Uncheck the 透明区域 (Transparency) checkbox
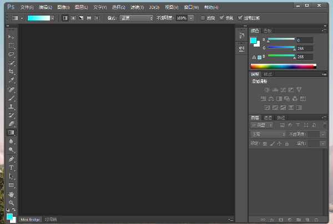 tap(240, 18)
